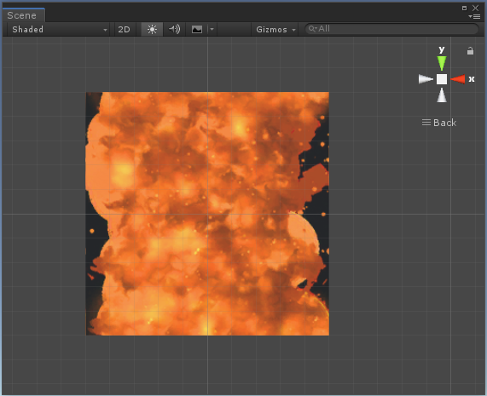Click the gizmo center cube
Image resolution: width=487 pixels, height=396 pixels.
tap(442, 79)
